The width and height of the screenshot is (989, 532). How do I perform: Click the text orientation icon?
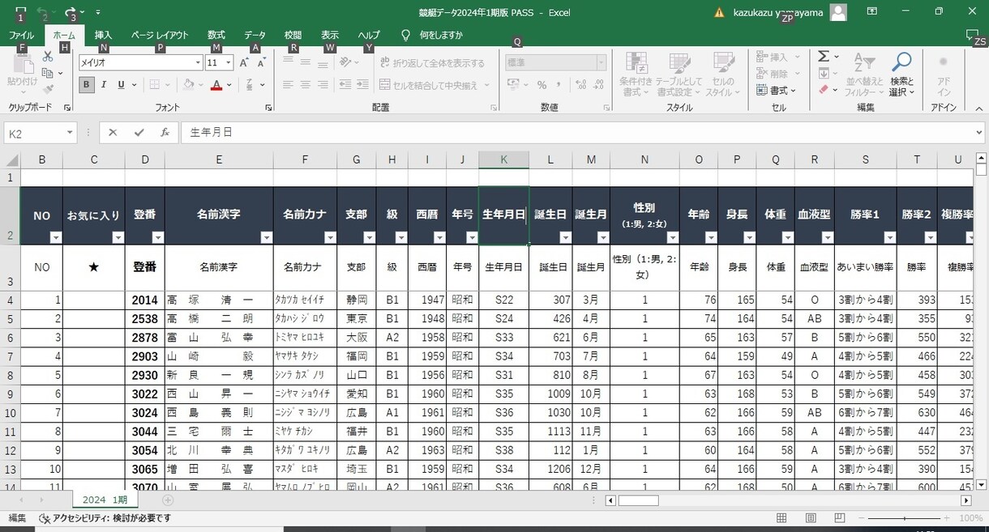(x=345, y=62)
